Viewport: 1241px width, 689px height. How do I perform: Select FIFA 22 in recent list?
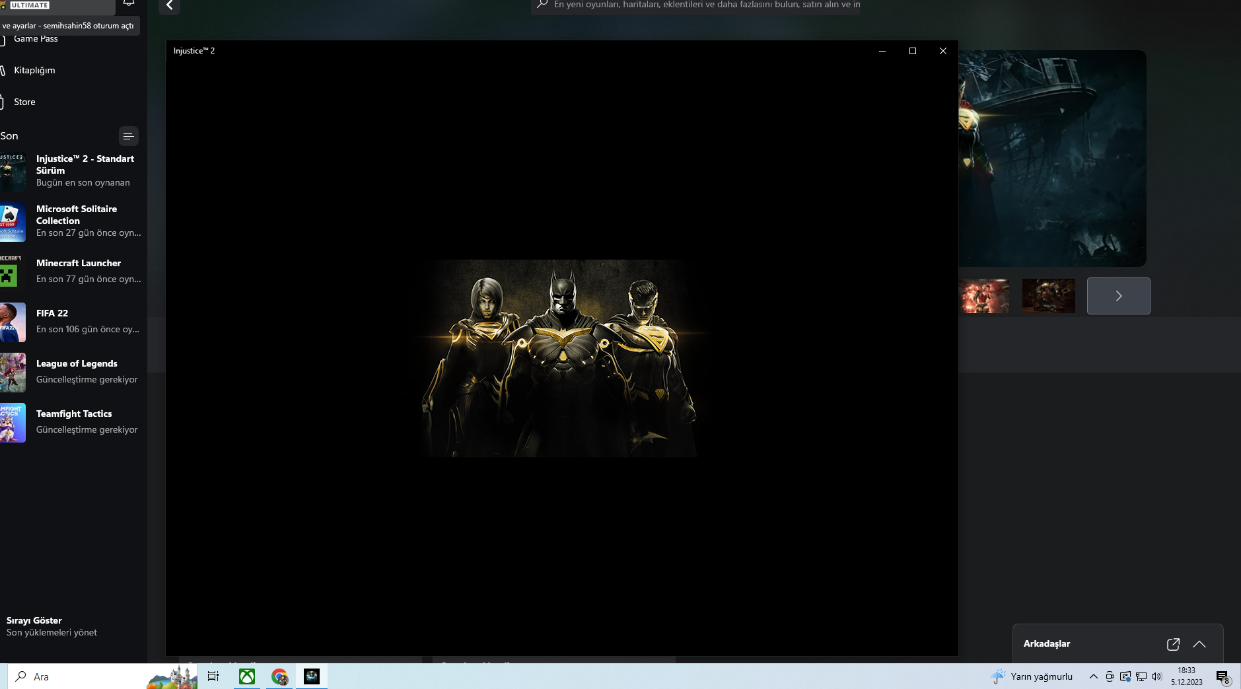[70, 321]
